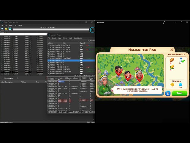The width and height of the screenshot is (190, 143).
Task: Click the star reward amount '80'
Action: tap(180, 87)
